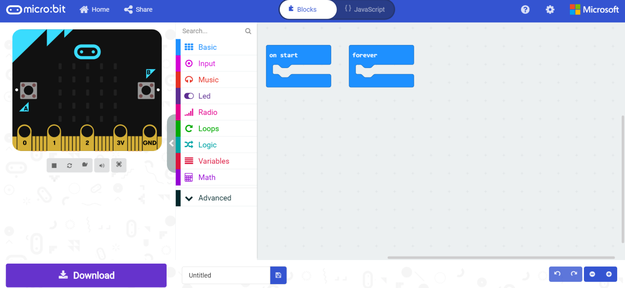Launch the simulator in fullscreen
This screenshot has height=288, width=625.
(119, 165)
